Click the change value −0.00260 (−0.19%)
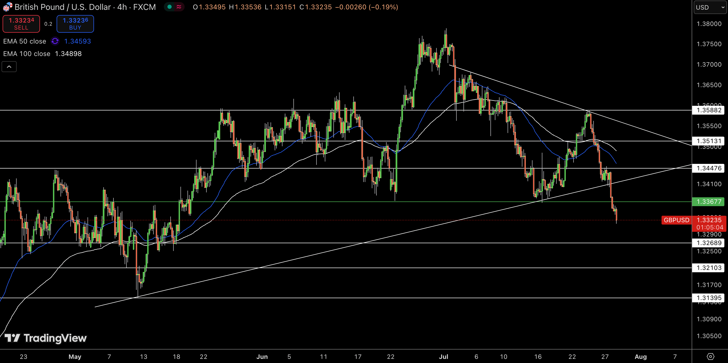This screenshot has width=728, height=363. (367, 7)
